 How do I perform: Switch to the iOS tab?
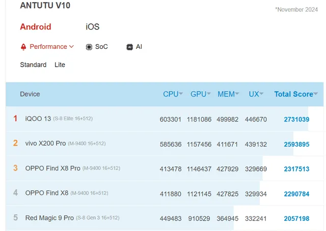pos(93,27)
